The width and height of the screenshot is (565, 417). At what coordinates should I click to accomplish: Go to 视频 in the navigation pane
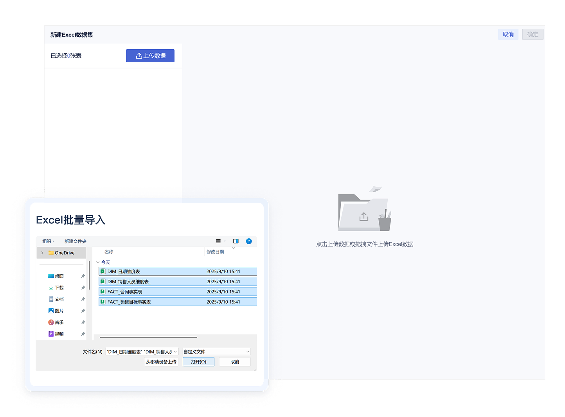tap(59, 334)
